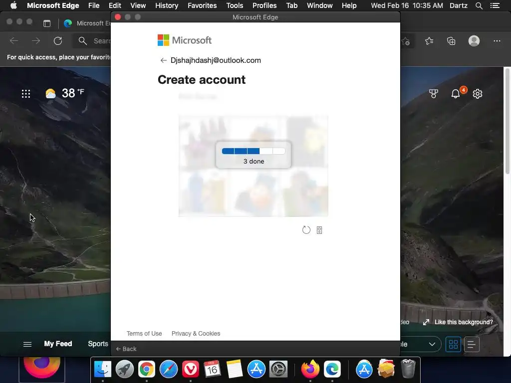Screen dimensions: 511x383
Task: Open the Settings and more ellipsis menu
Action: point(497,41)
